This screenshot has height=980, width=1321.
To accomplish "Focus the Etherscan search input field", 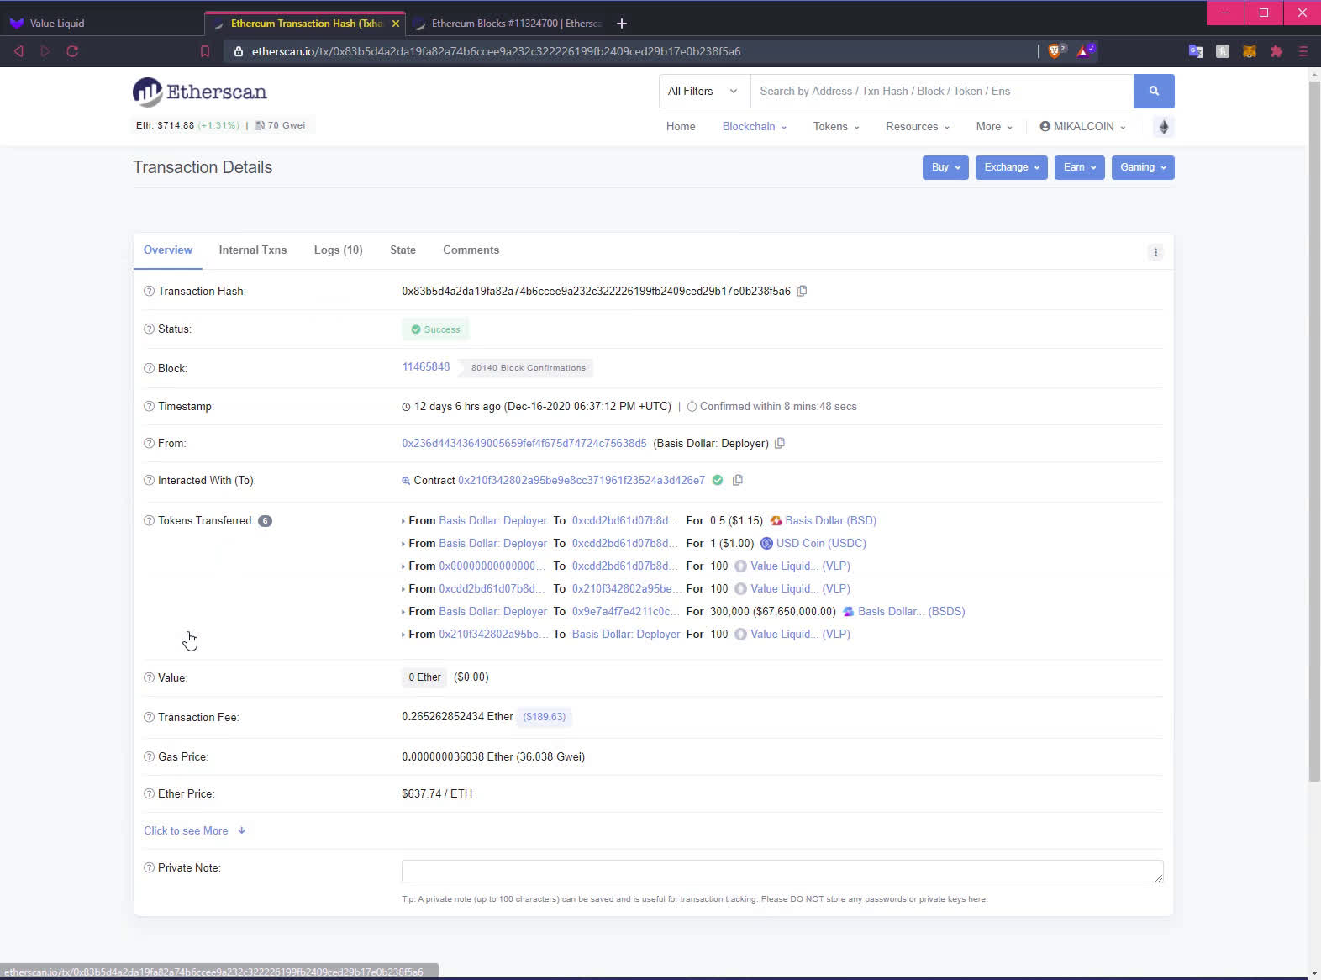I will tap(942, 91).
